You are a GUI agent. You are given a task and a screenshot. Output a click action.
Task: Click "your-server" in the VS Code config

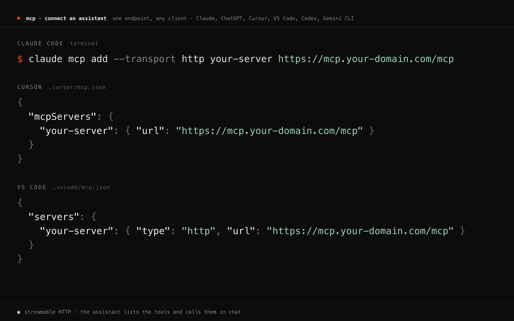pos(77,231)
